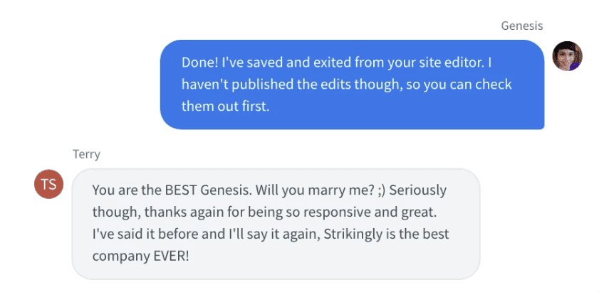Click the word "company" in Terry's gray bubble
599x292 pixels.
click(x=118, y=256)
